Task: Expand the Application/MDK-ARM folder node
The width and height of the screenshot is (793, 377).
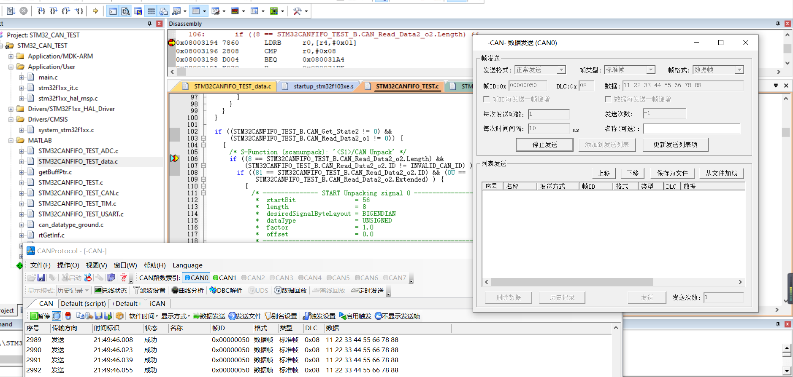Action: pyautogui.click(x=11, y=56)
